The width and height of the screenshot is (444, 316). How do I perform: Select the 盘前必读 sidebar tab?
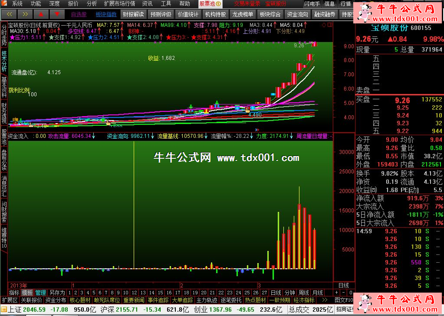tap(4, 160)
